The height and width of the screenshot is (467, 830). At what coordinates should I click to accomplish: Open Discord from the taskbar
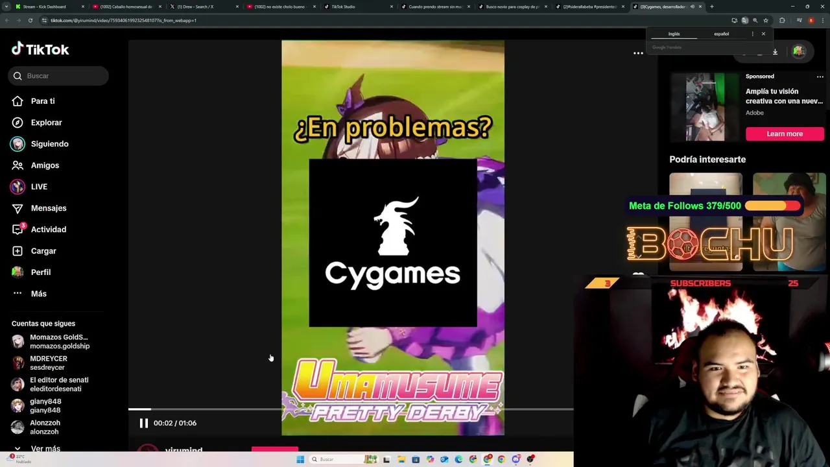coord(516,459)
